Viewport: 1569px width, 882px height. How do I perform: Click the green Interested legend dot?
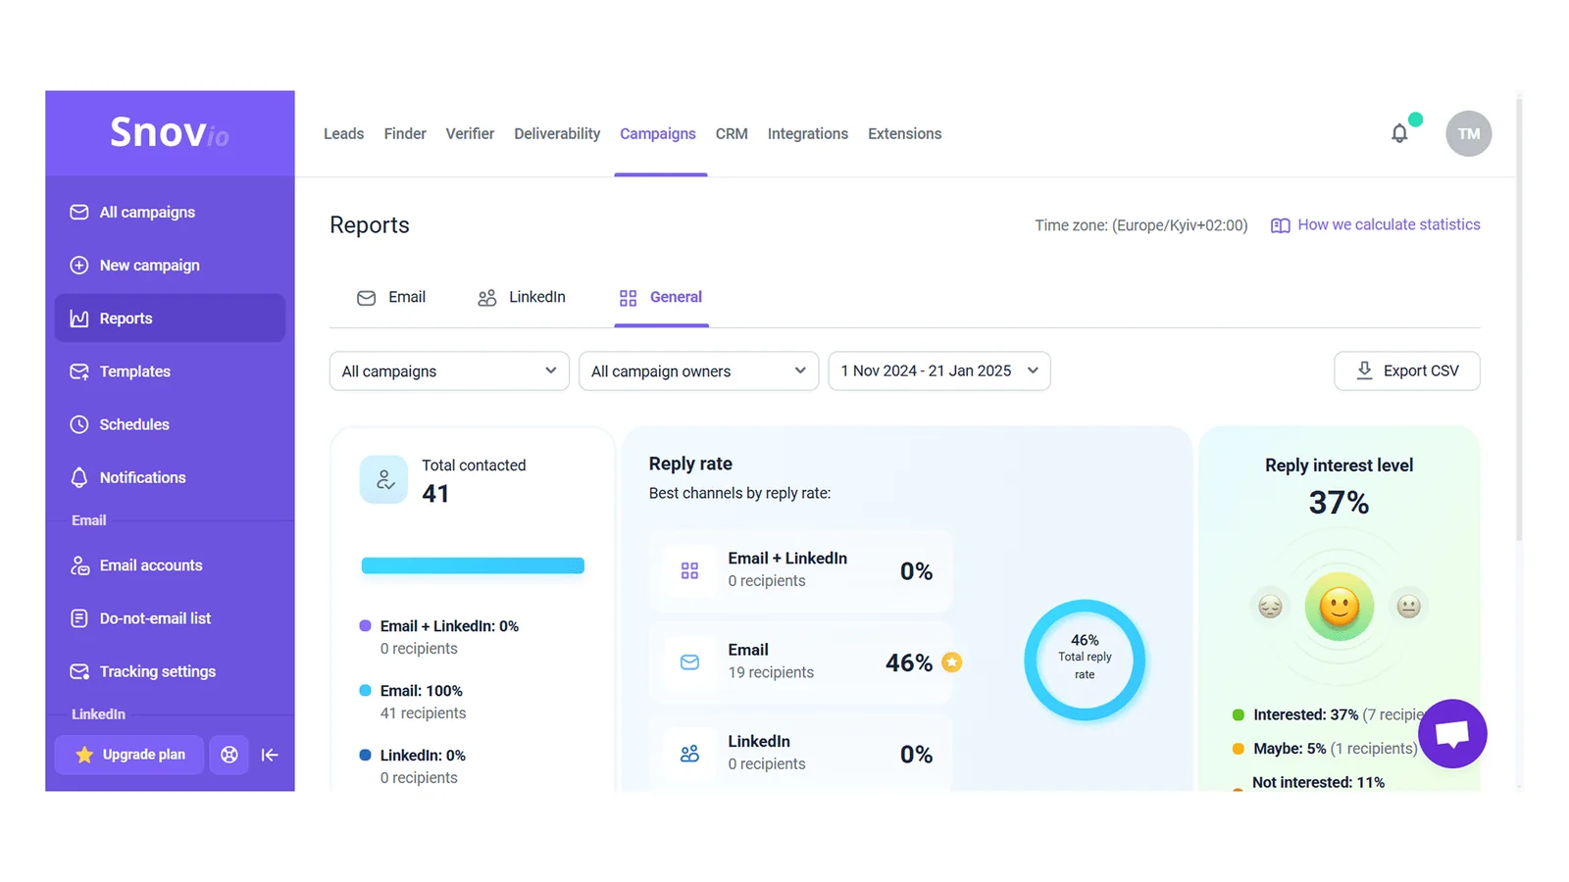coord(1238,714)
